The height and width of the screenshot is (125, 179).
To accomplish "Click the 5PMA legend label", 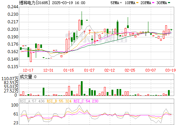I will point(115,3).
